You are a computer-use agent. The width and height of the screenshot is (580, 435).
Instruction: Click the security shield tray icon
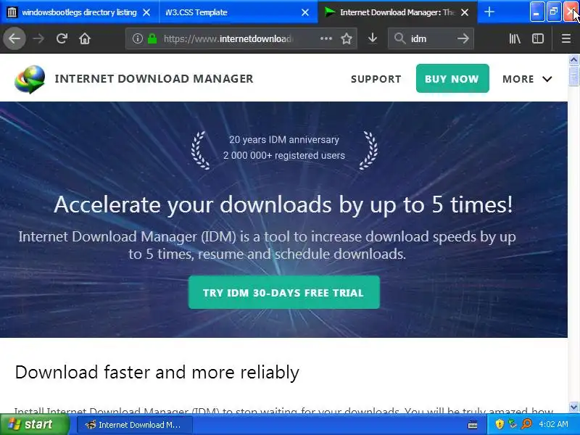[x=500, y=424]
